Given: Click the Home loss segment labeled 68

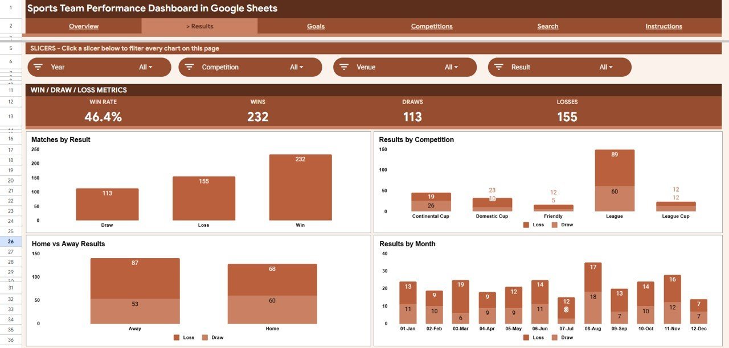Looking at the screenshot, I should pyautogui.click(x=272, y=280).
